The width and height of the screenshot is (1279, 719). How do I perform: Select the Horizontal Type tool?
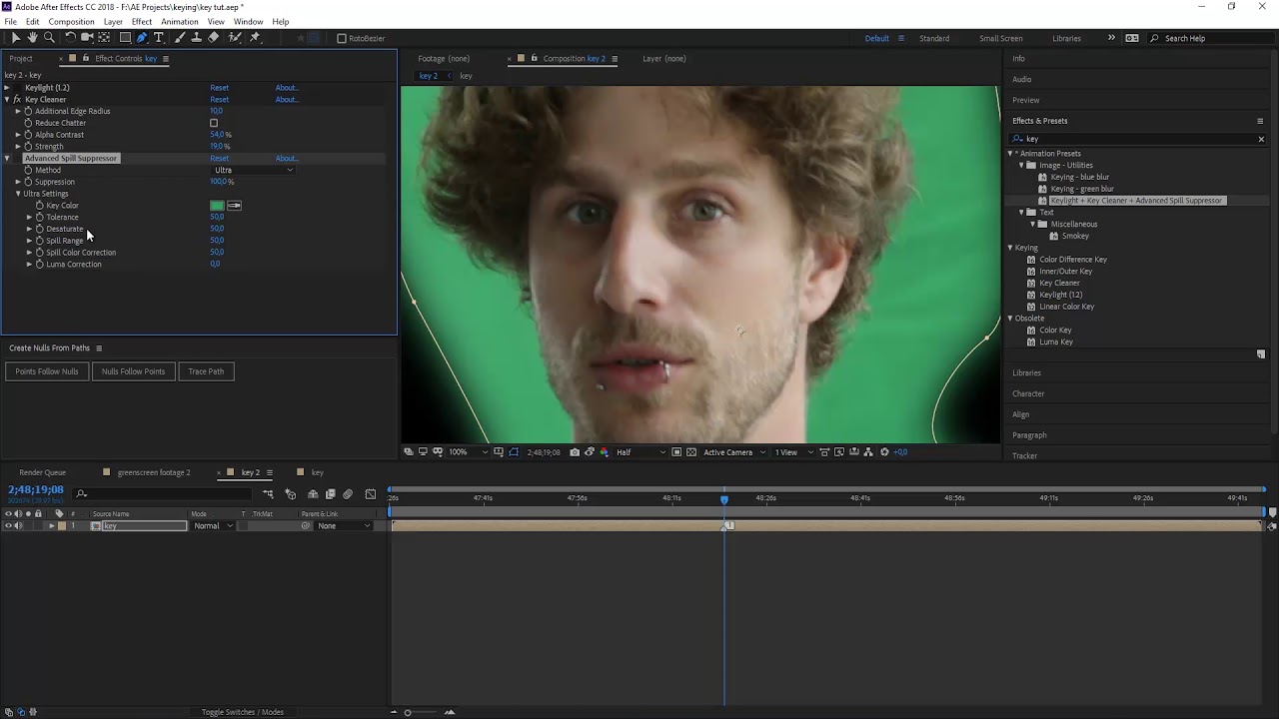pos(158,38)
